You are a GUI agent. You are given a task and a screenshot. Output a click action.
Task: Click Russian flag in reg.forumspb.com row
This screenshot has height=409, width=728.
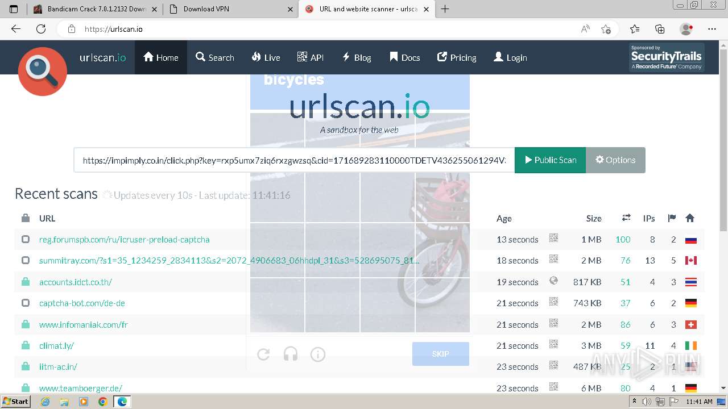point(691,240)
